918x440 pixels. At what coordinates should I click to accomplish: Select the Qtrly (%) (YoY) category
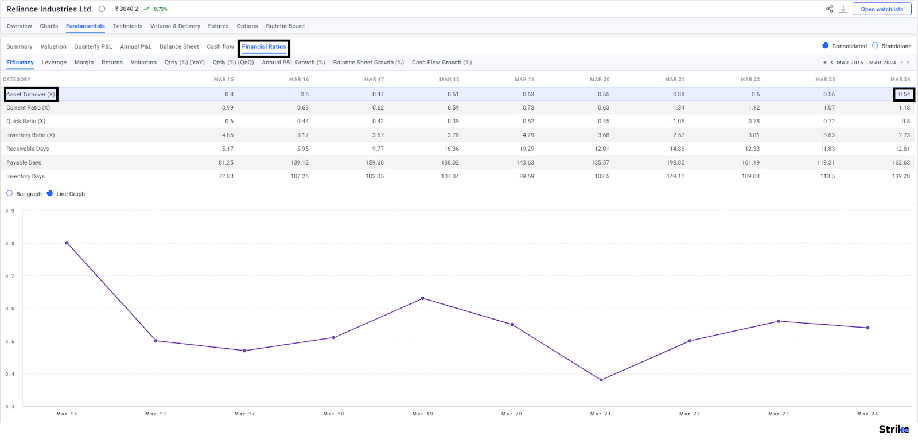point(185,63)
